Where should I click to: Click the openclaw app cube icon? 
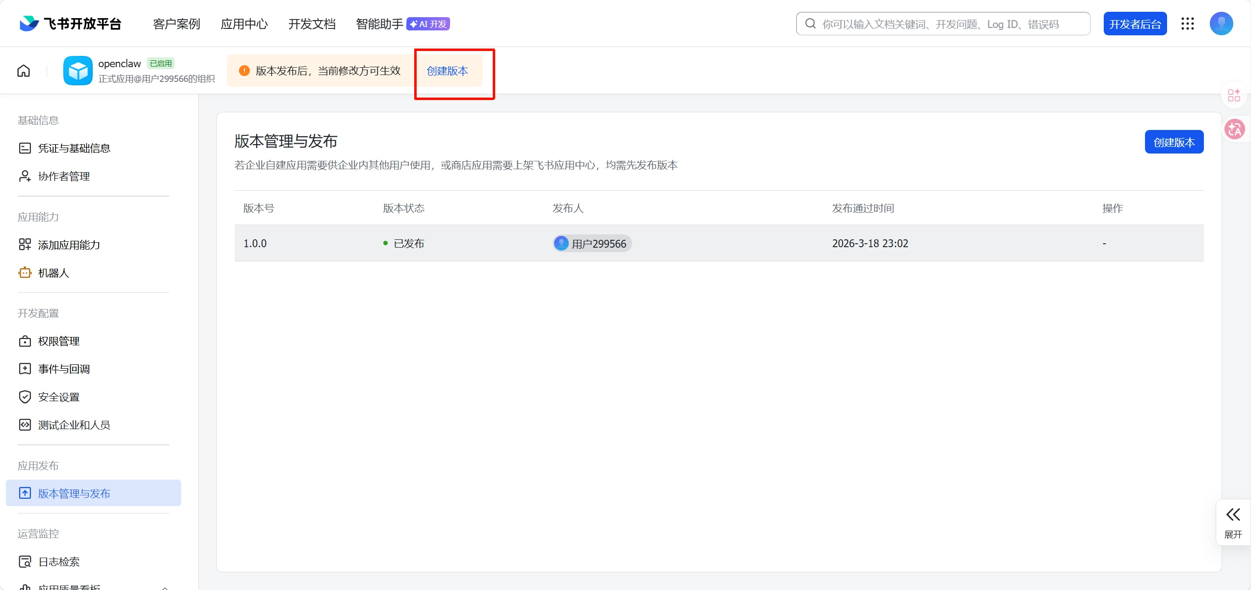pos(78,71)
